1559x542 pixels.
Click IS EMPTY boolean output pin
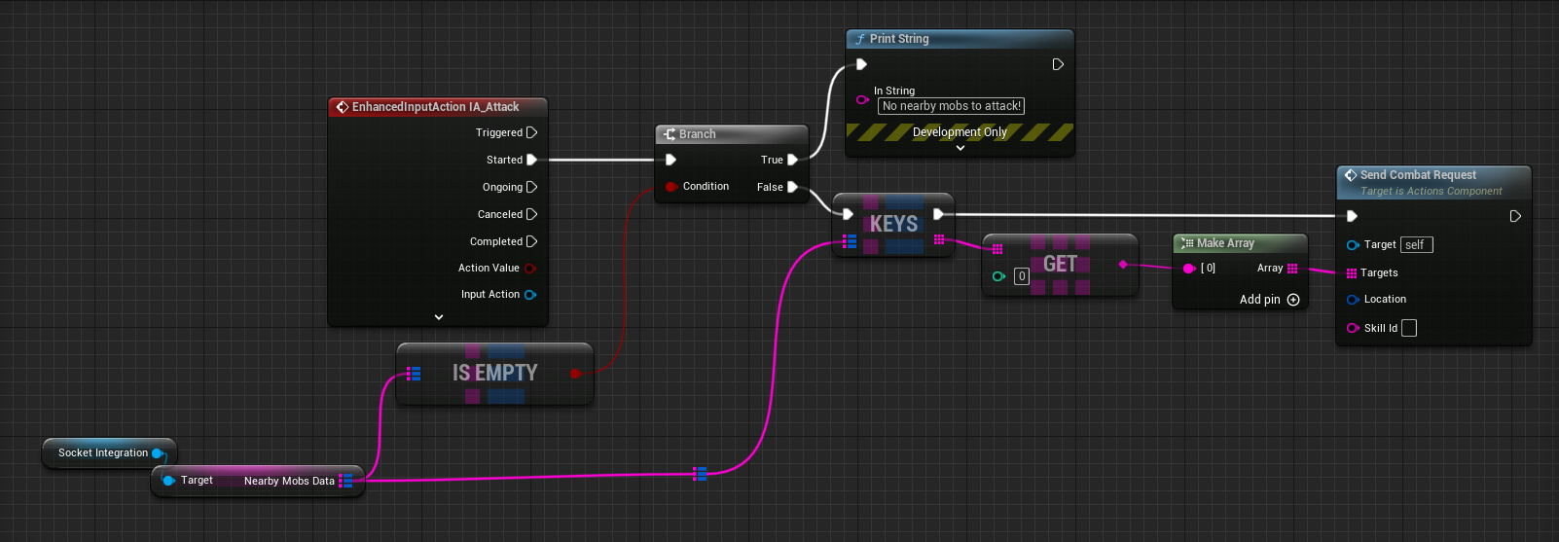pyautogui.click(x=575, y=374)
